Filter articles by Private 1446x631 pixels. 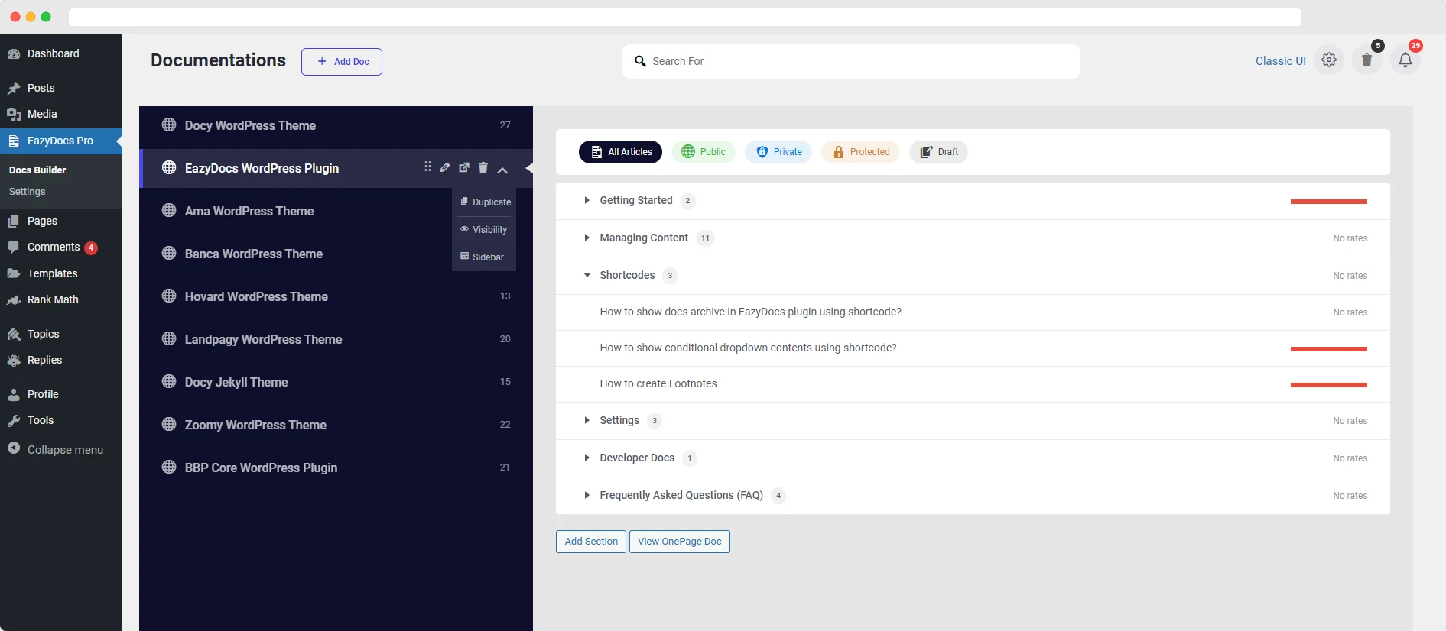778,152
